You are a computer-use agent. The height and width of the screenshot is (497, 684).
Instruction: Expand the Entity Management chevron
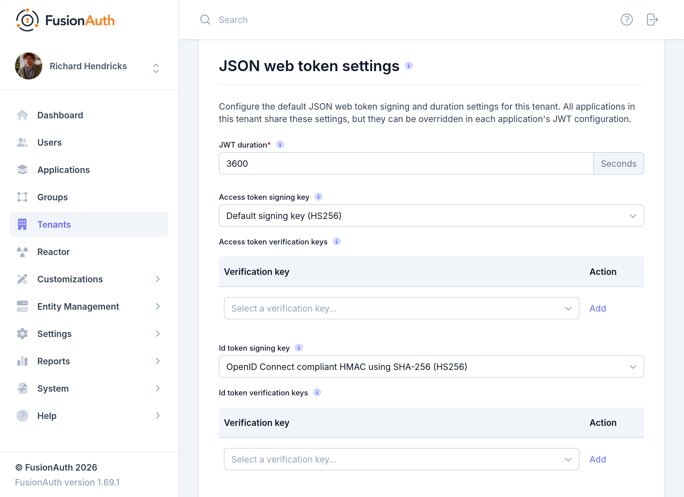coord(158,306)
